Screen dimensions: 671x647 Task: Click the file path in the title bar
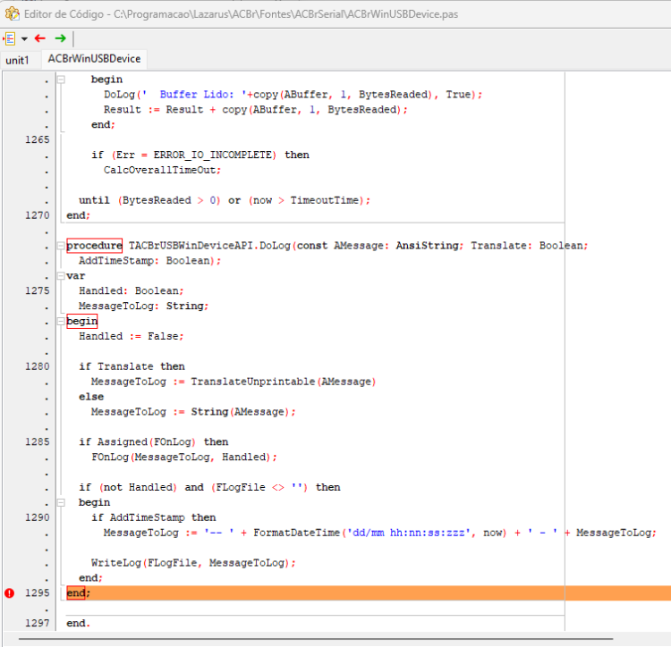pos(286,14)
